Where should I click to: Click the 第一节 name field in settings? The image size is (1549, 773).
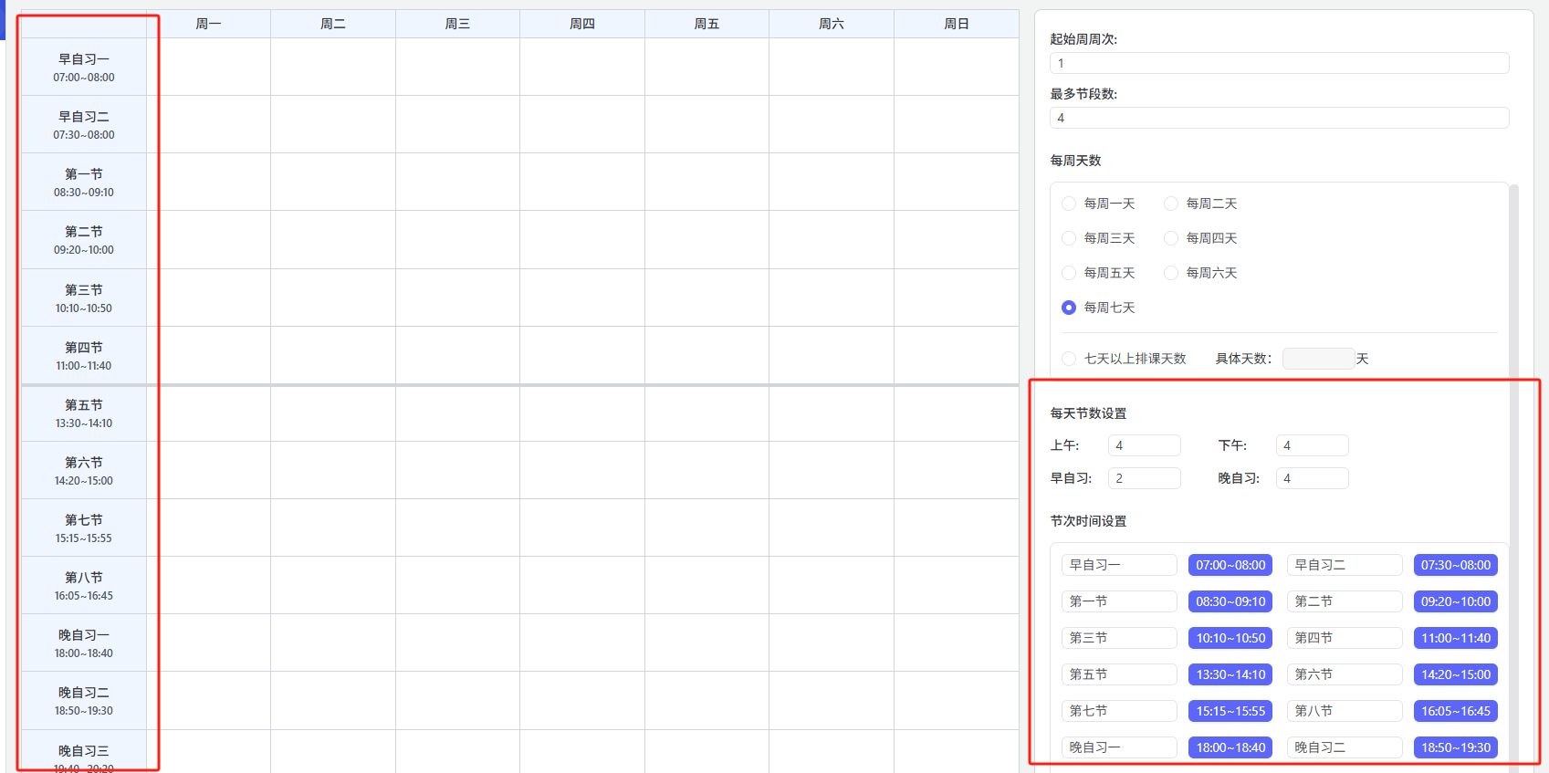coord(1119,601)
